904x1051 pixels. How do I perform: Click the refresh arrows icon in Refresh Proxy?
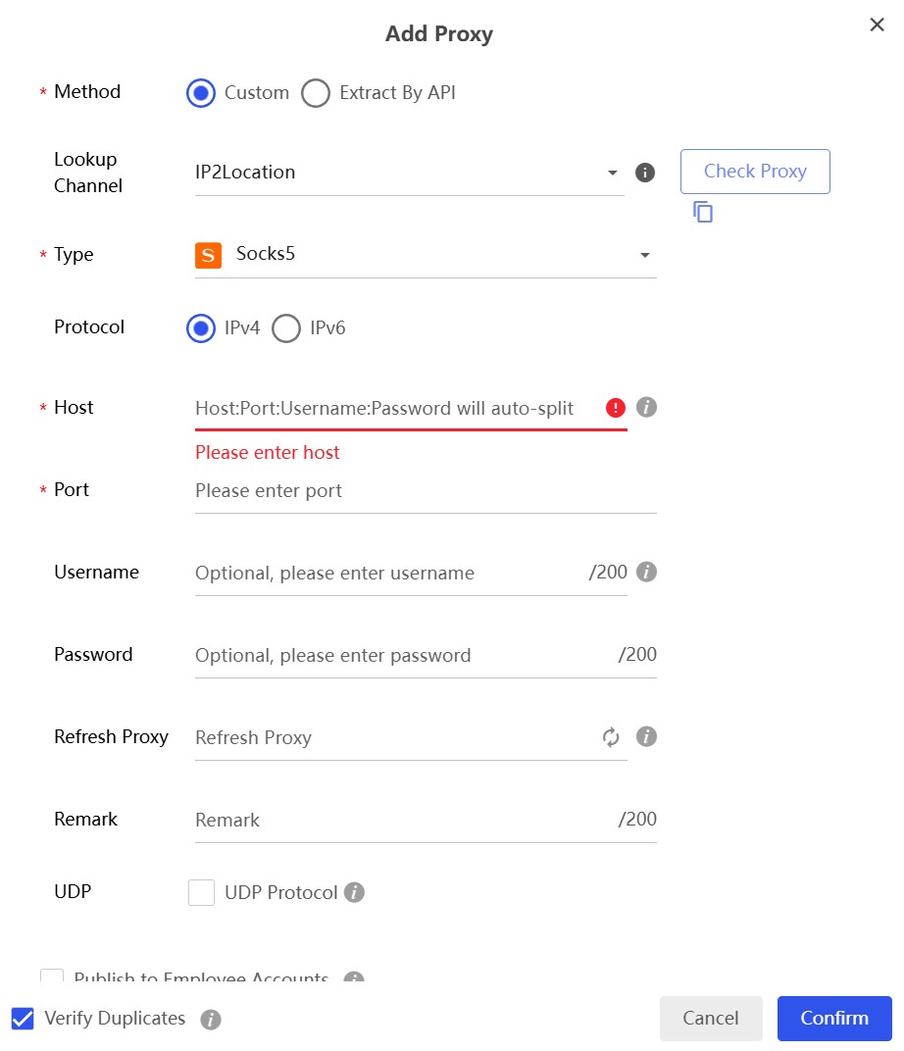[x=612, y=737]
